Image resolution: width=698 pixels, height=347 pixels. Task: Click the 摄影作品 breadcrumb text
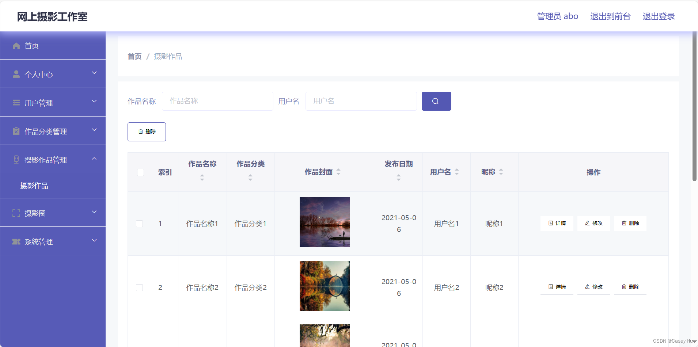coord(168,57)
